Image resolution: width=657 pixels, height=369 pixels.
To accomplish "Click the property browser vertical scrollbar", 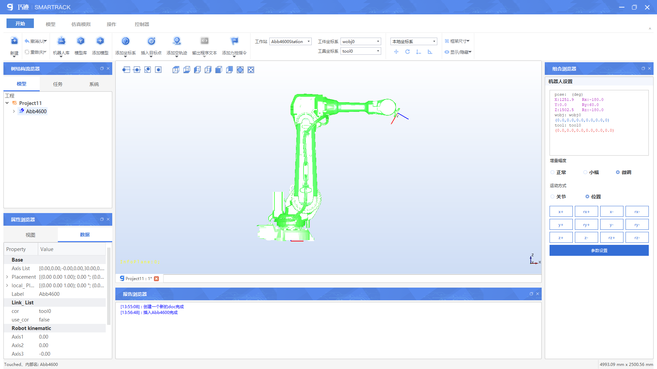I will click(109, 286).
